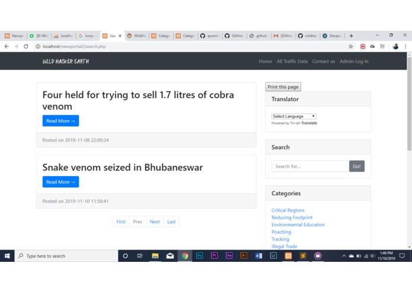Click the shopping cart extension icon
Screen dimensions: 412x292
(x=382, y=46)
